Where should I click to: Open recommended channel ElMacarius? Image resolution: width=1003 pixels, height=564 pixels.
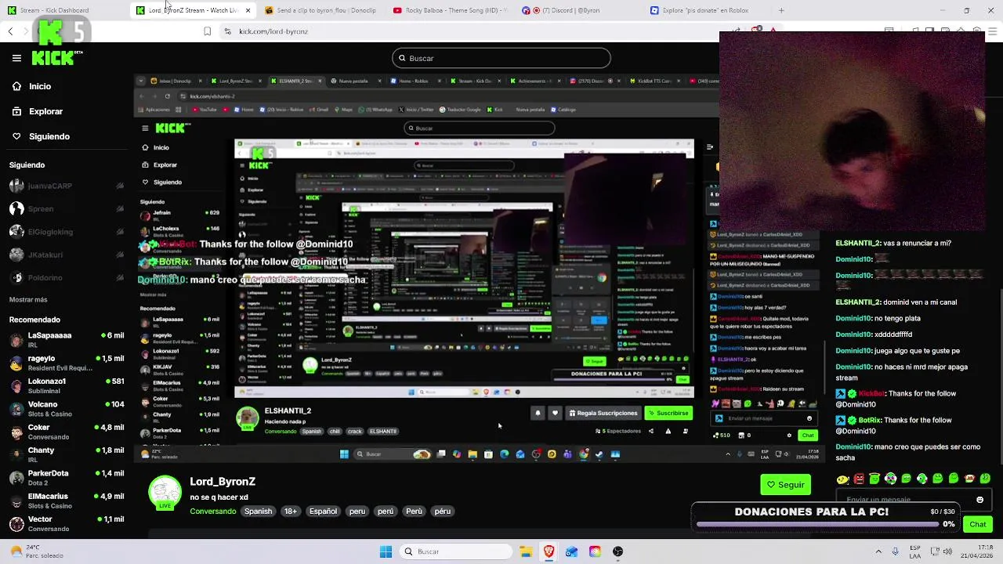click(67, 501)
